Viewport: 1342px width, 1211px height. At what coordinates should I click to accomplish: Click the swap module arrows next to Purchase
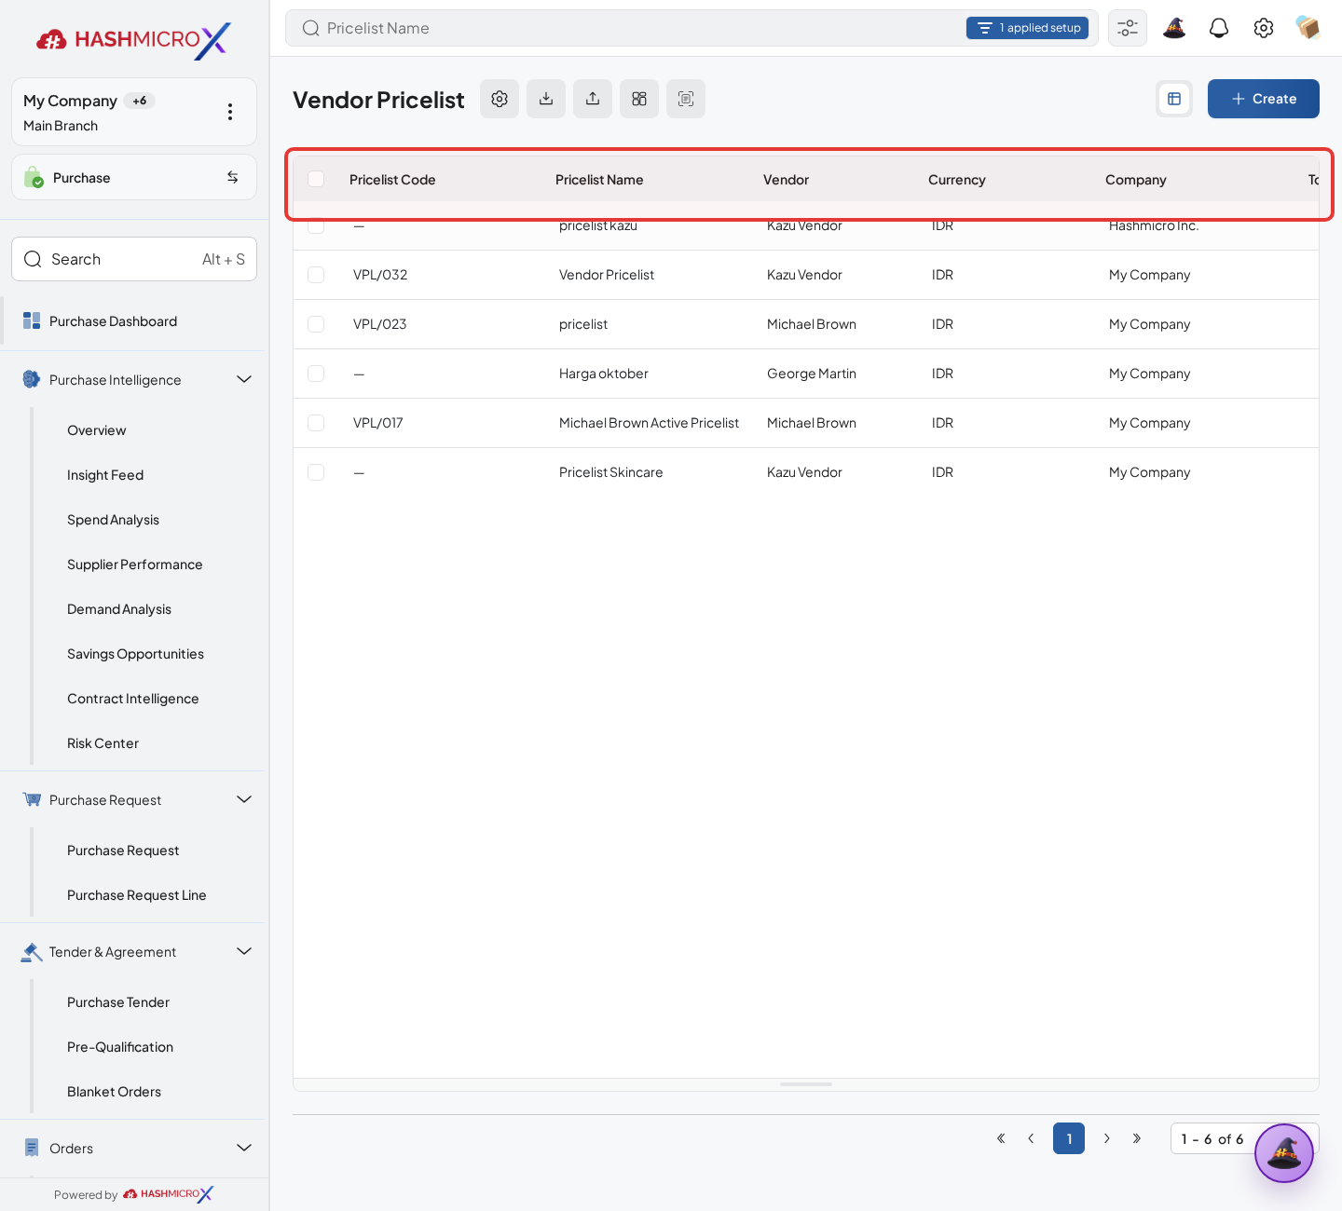(x=233, y=177)
